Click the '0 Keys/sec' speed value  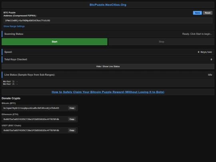point(205,52)
